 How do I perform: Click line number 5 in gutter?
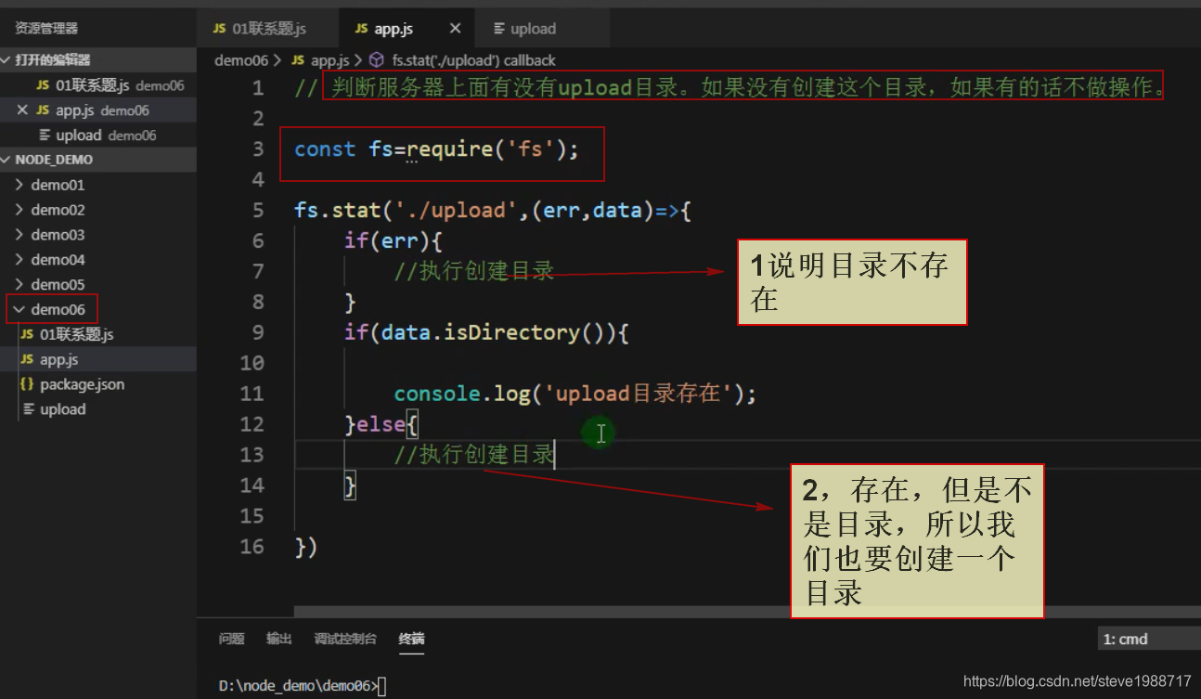coord(258,210)
